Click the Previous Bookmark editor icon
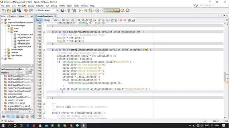Viewport: 229px width, 128px height. click(x=99, y=20)
